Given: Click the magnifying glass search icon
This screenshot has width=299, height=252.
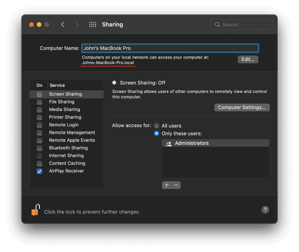Looking at the screenshot, I should (217, 25).
